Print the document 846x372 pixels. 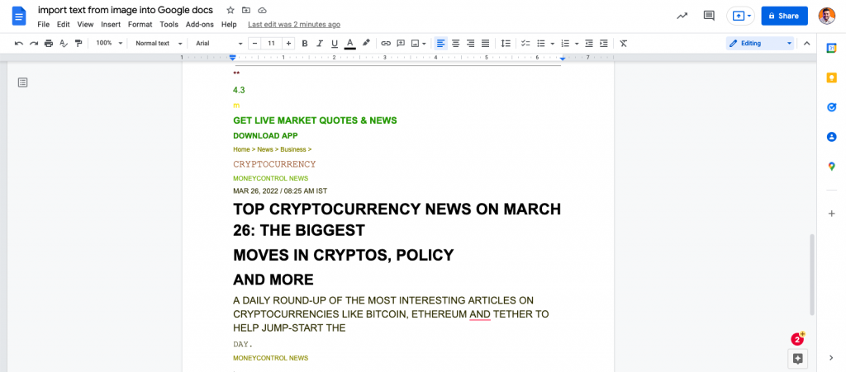tap(49, 43)
